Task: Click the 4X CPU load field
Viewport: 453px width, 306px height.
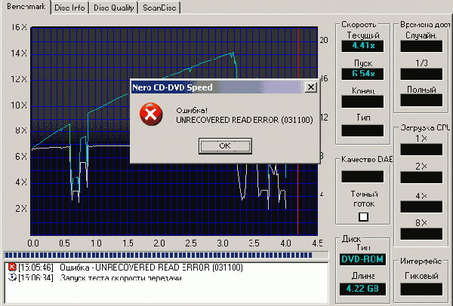Action: pyautogui.click(x=421, y=207)
